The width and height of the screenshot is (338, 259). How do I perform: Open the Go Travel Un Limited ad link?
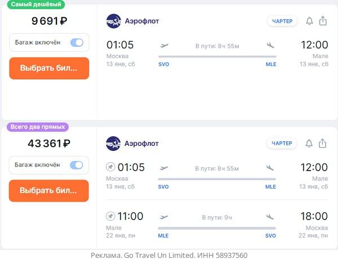coord(169,255)
